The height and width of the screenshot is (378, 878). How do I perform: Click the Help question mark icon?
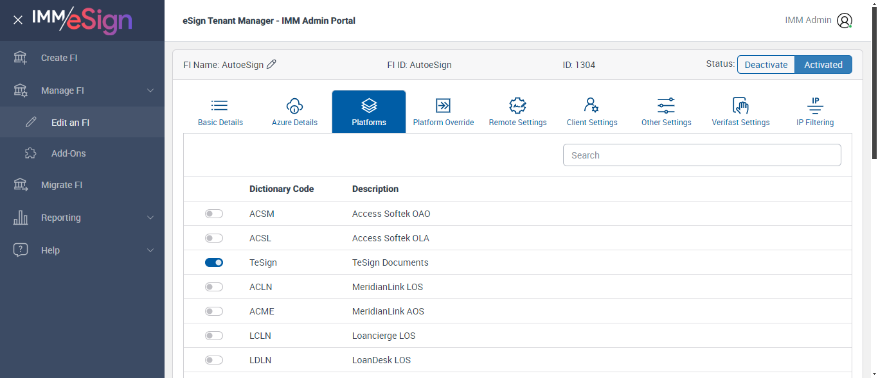21,250
